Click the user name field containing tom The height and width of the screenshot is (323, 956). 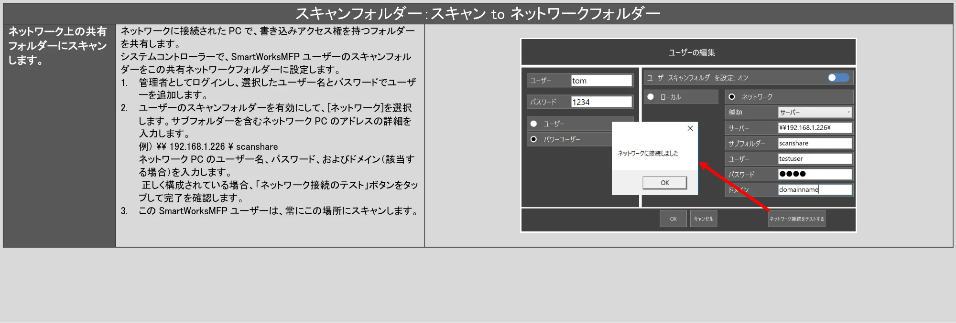tap(602, 81)
